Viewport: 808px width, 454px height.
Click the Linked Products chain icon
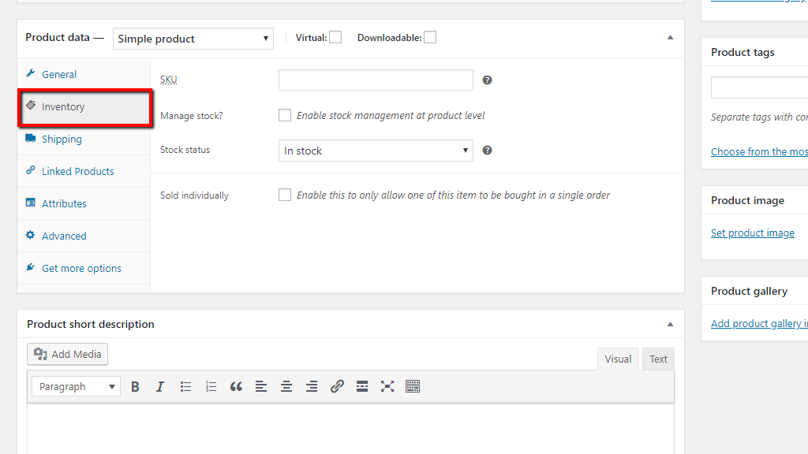pos(31,170)
